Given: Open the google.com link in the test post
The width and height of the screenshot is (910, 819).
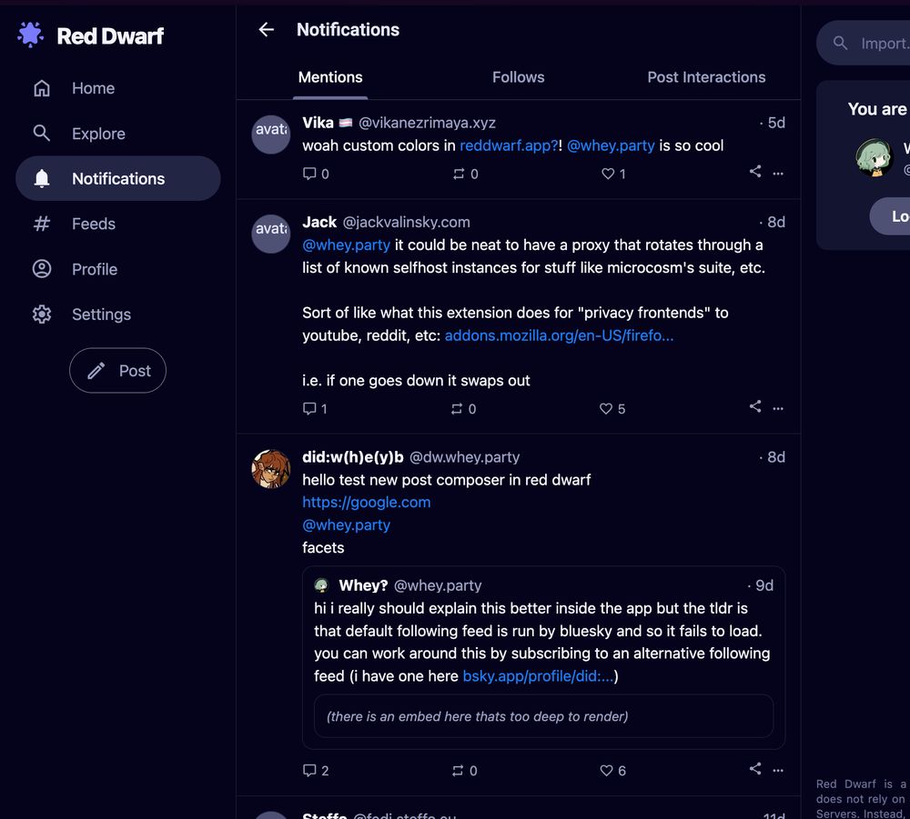Looking at the screenshot, I should coord(366,502).
